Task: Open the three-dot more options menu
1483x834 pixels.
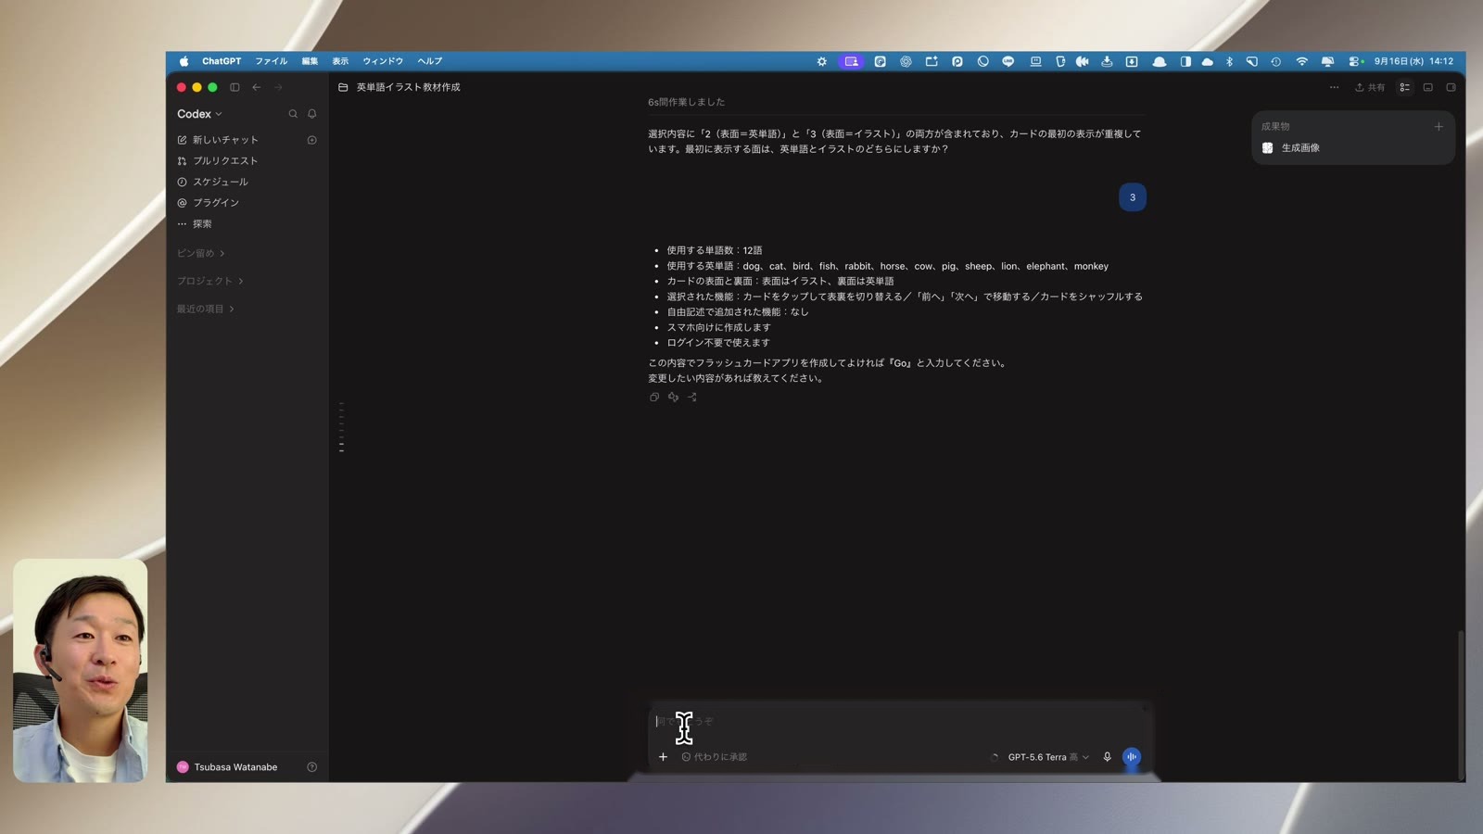Action: point(1334,87)
